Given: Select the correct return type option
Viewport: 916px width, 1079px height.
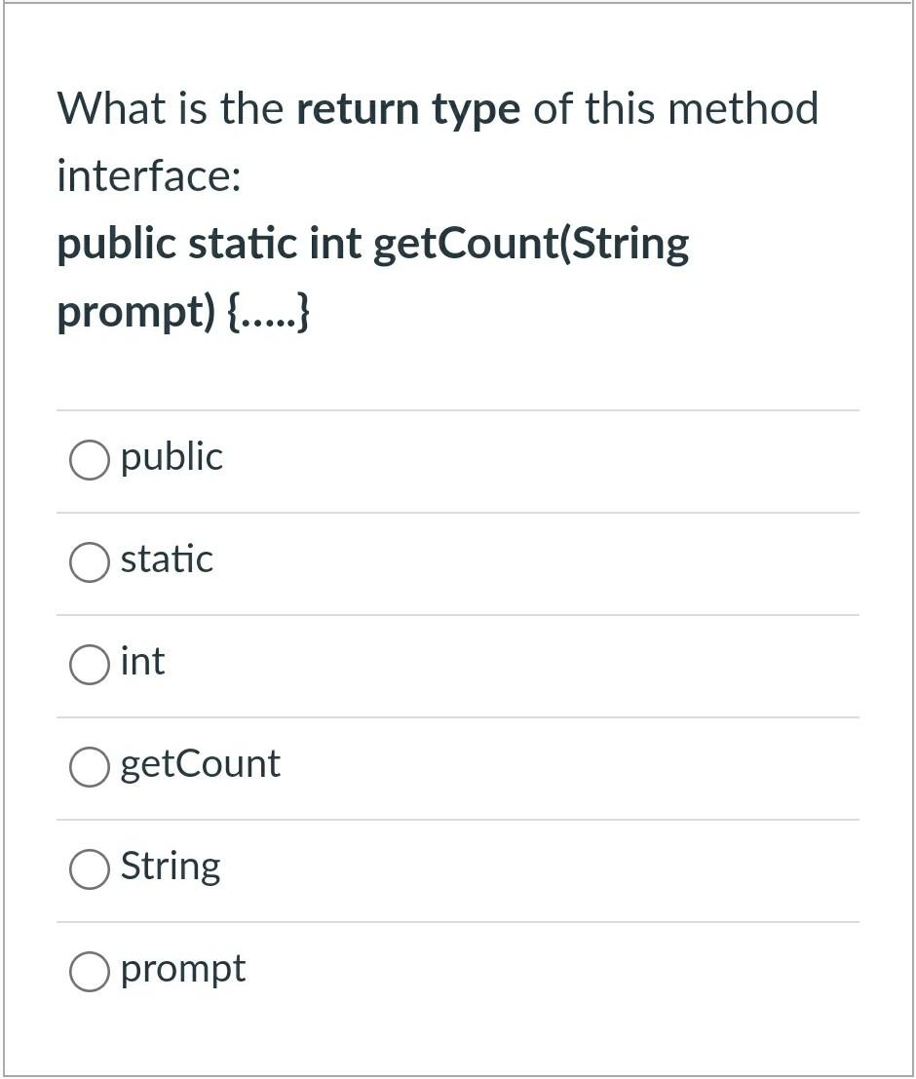Looking at the screenshot, I should coord(89,665).
